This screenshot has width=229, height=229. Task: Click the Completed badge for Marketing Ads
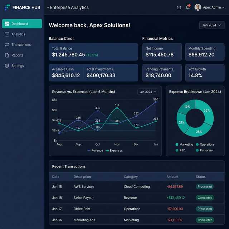coord(205,220)
